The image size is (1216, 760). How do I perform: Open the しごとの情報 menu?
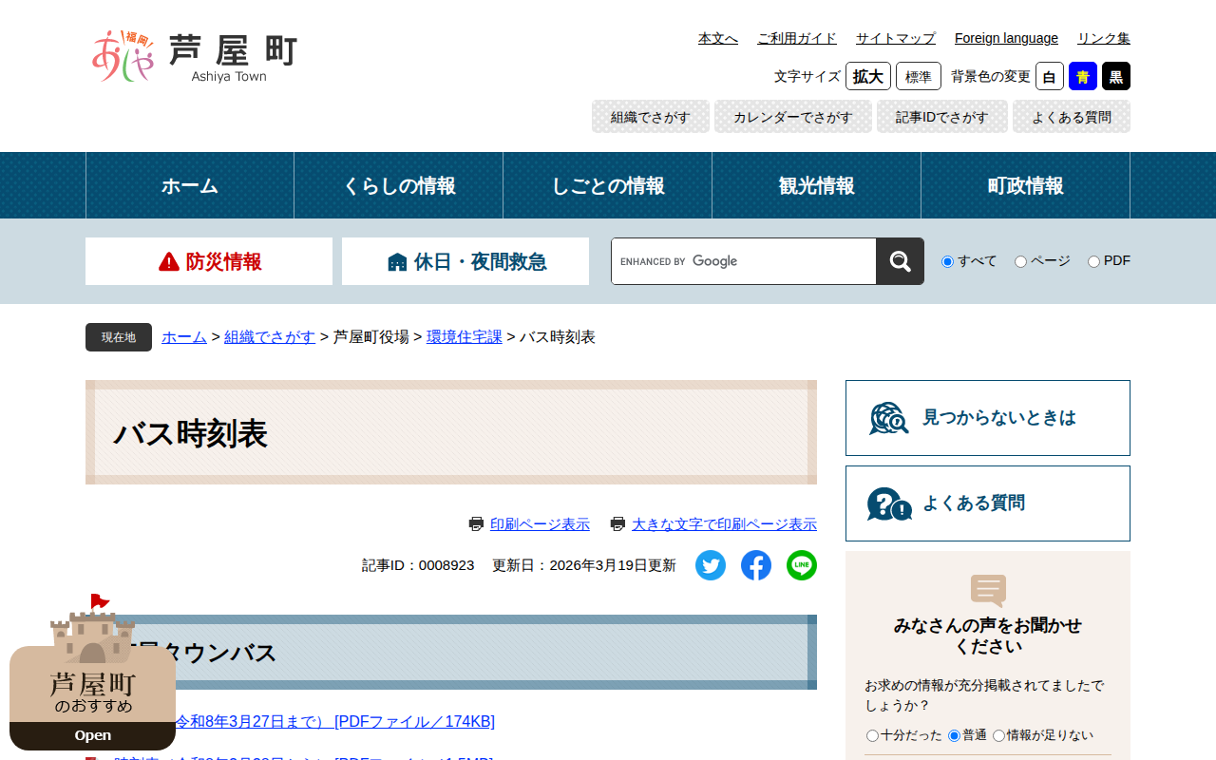[608, 185]
